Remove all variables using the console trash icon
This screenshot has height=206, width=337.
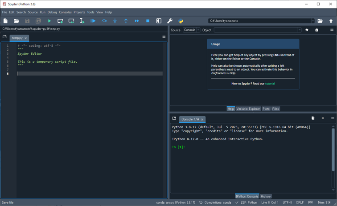click(x=313, y=118)
